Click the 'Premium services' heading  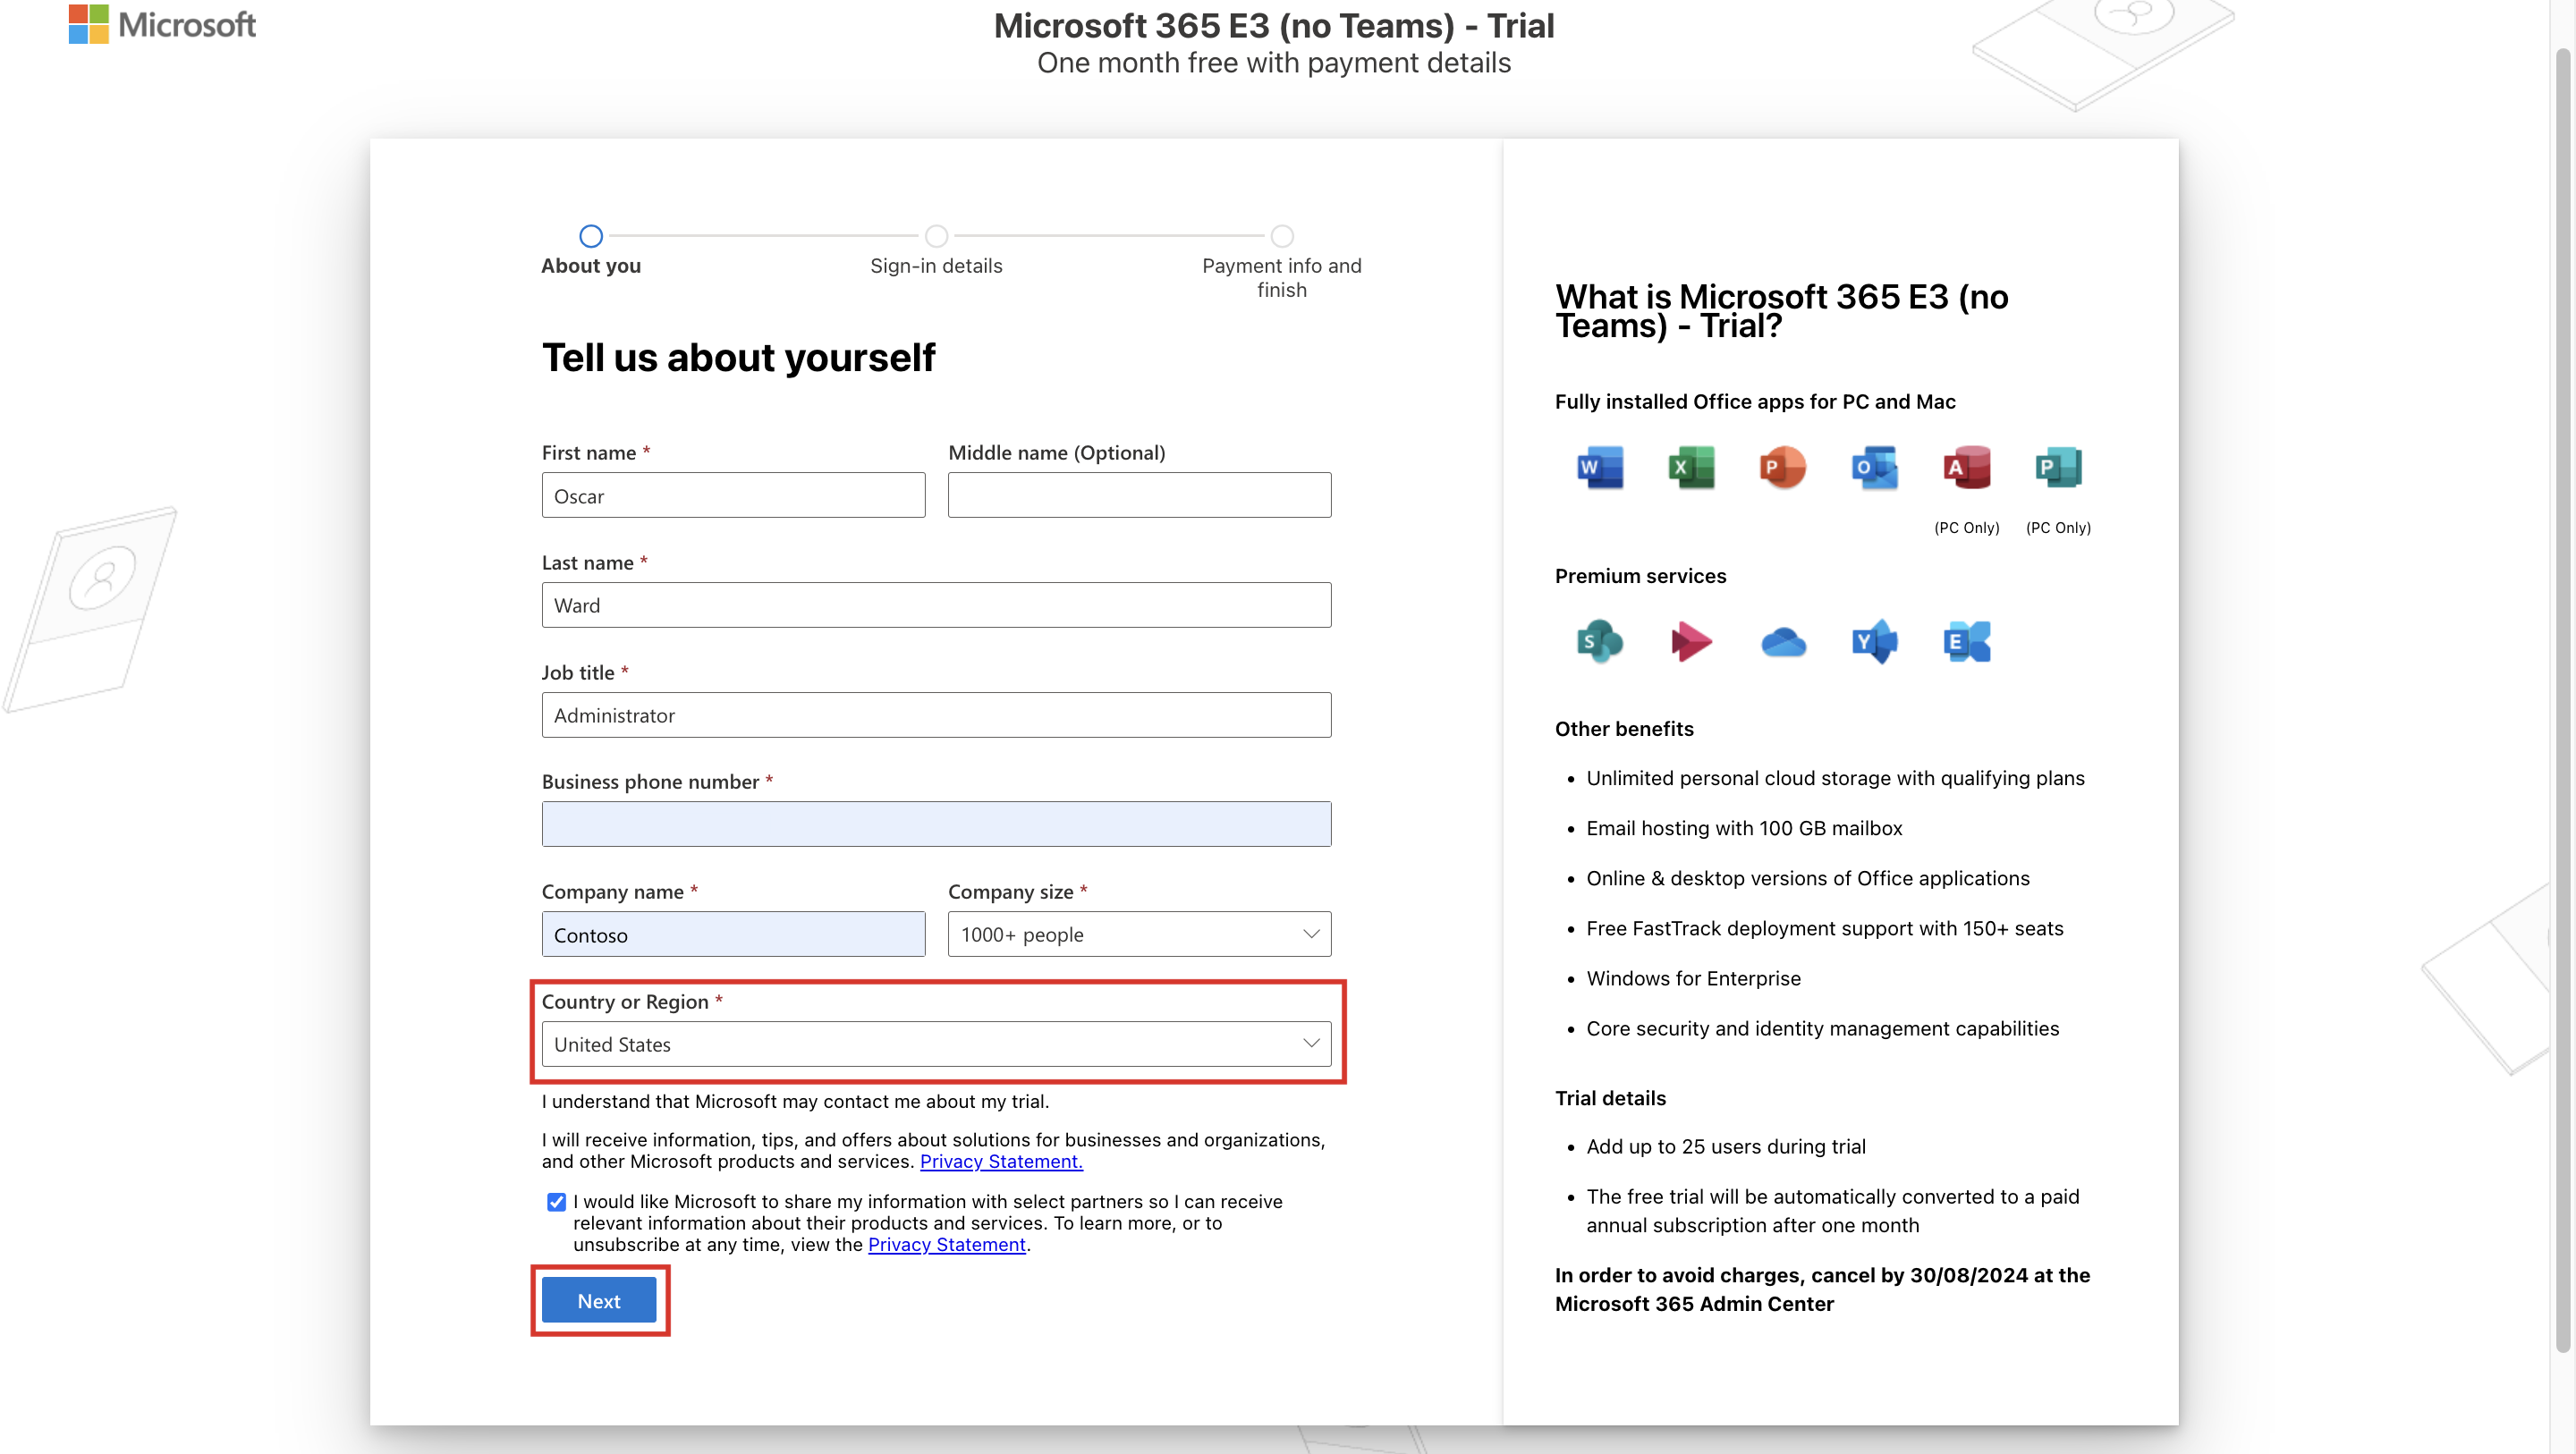point(1640,576)
